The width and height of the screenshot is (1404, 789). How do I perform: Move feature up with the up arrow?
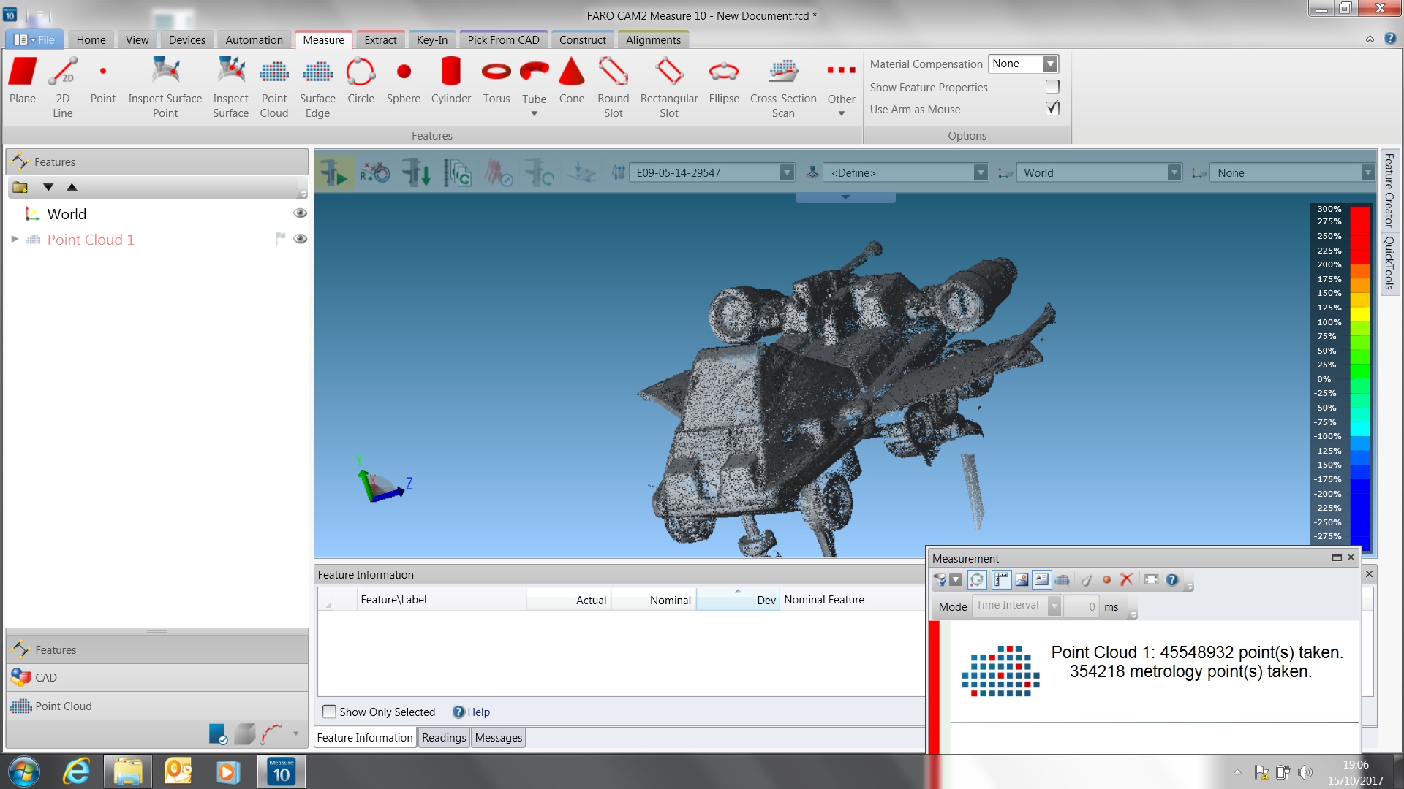click(x=72, y=187)
